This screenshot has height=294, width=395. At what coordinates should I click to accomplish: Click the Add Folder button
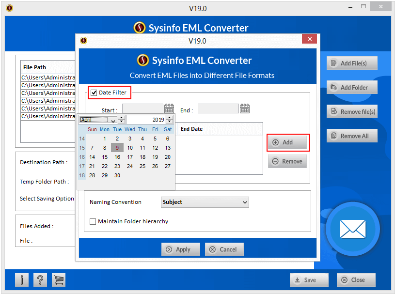tap(352, 87)
